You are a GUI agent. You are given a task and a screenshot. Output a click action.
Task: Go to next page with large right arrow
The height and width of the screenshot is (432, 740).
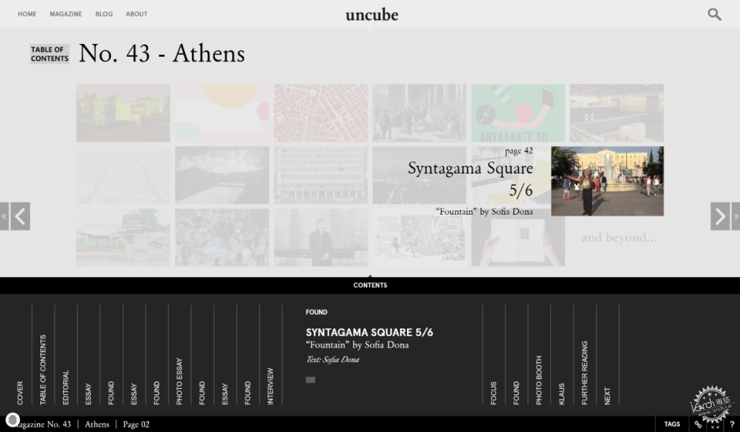720,216
